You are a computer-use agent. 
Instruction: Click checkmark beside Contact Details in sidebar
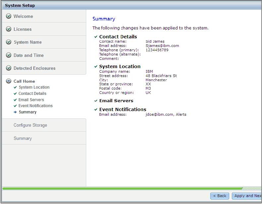[x=15, y=94]
